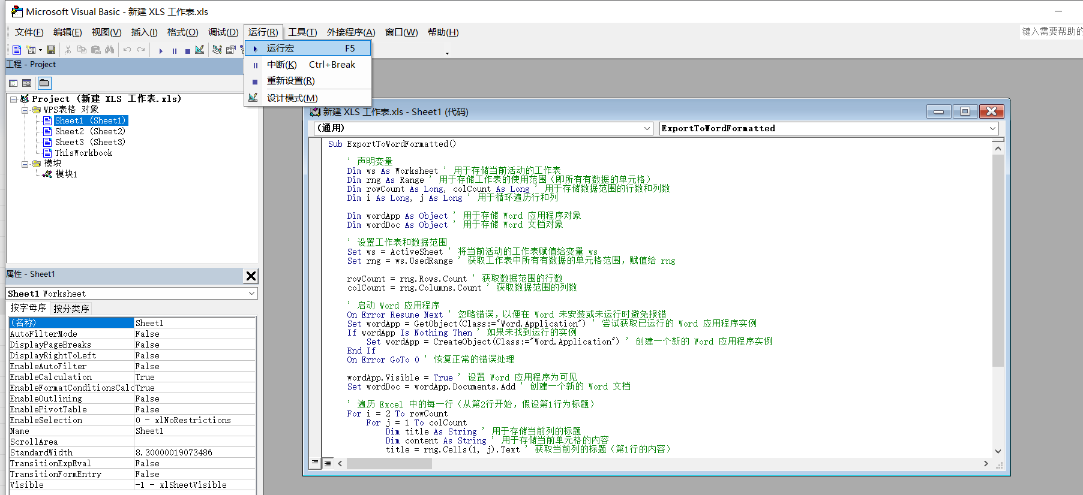Click the Properties Window toolbar icon
The height and width of the screenshot is (495, 1083).
[x=231, y=50]
